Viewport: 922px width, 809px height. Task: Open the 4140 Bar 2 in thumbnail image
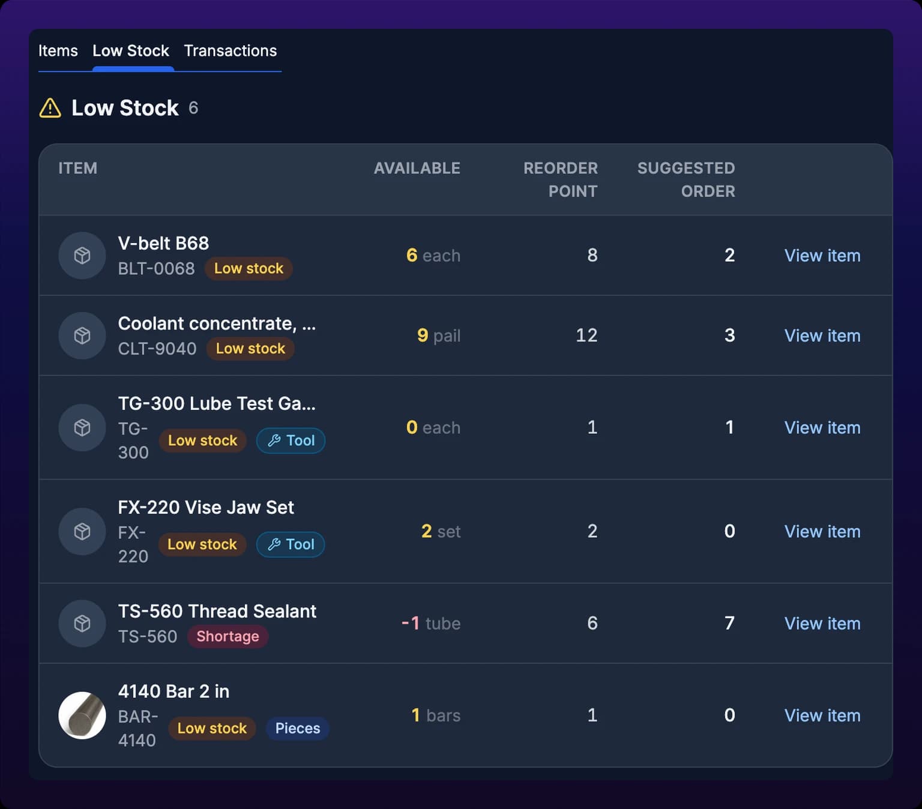click(82, 715)
